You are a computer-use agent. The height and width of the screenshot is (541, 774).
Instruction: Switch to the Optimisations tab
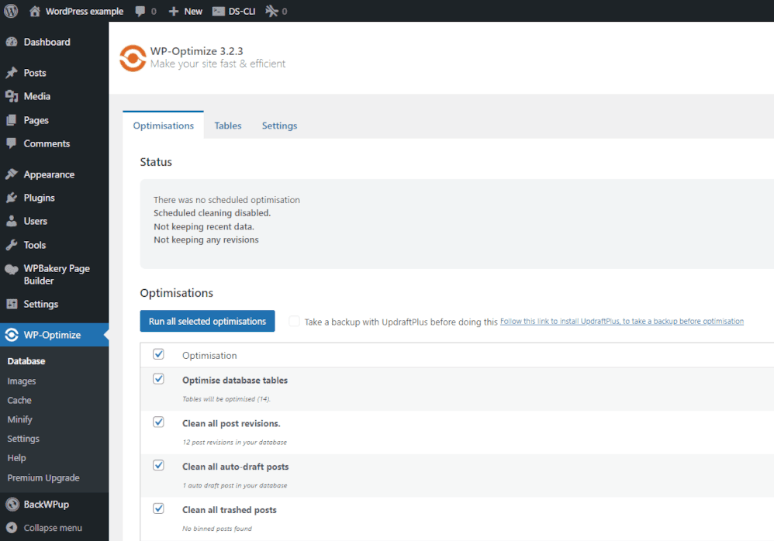pos(164,126)
